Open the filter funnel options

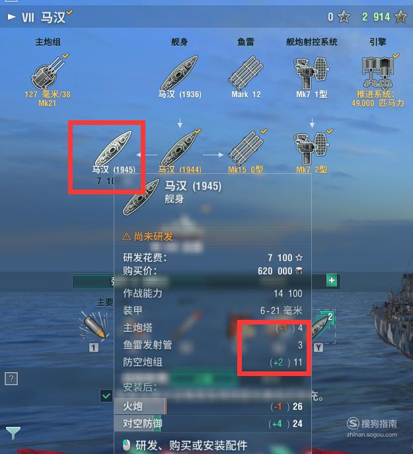tap(13, 433)
